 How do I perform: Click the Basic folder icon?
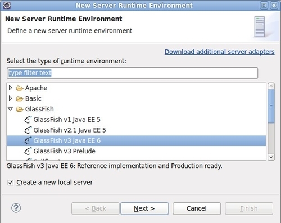[20, 98]
